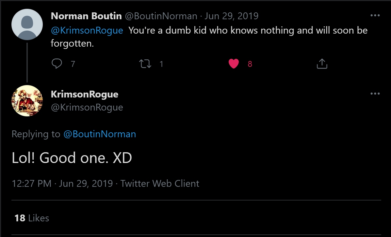
Task: Click the reply count 7
Action: [73, 64]
